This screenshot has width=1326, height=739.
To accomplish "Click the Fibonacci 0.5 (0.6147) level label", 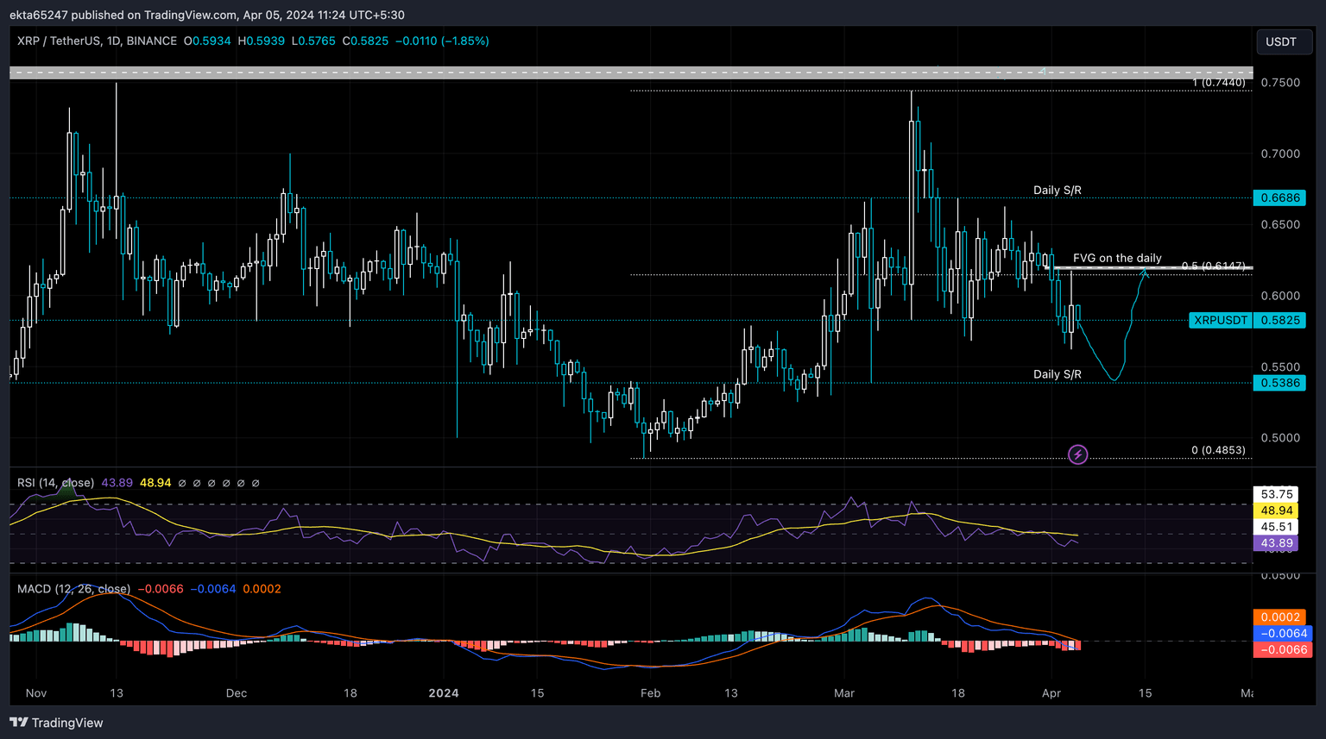I will coord(1214,267).
